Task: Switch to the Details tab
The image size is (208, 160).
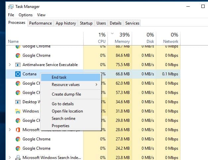Action: point(115,23)
